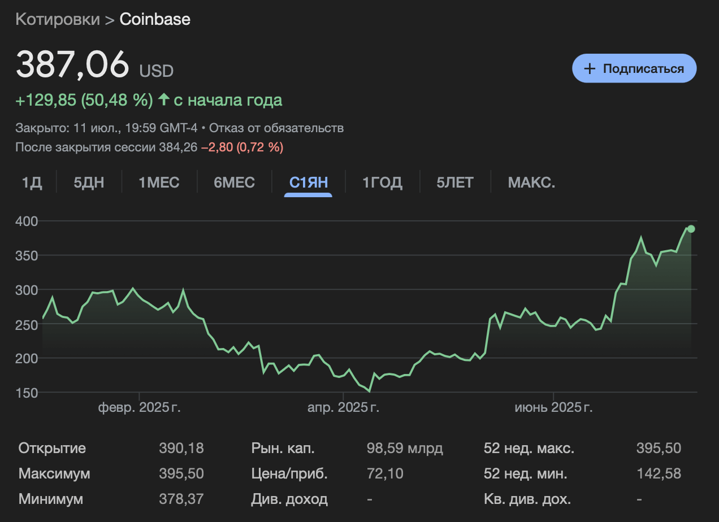Click the Минимум label

pyautogui.click(x=51, y=499)
